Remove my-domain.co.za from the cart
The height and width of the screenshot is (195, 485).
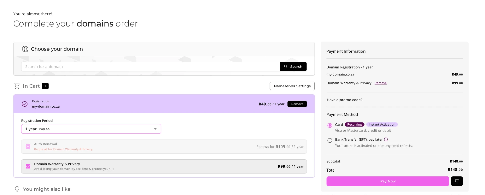point(297,104)
